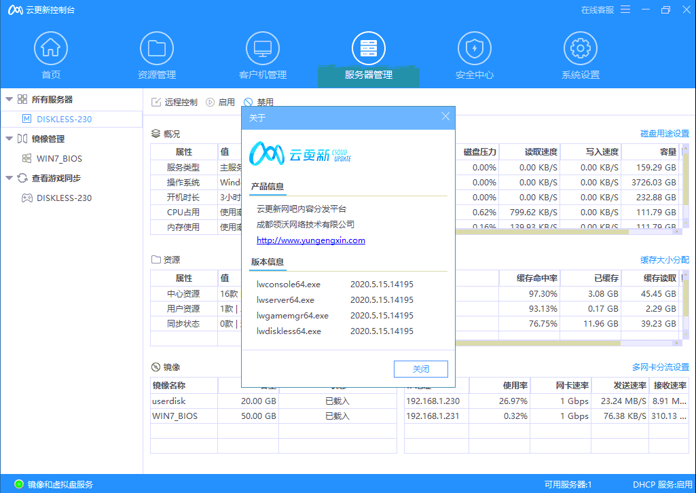
Task: Select the 192.168.1.230 network row
Action: pos(547,401)
